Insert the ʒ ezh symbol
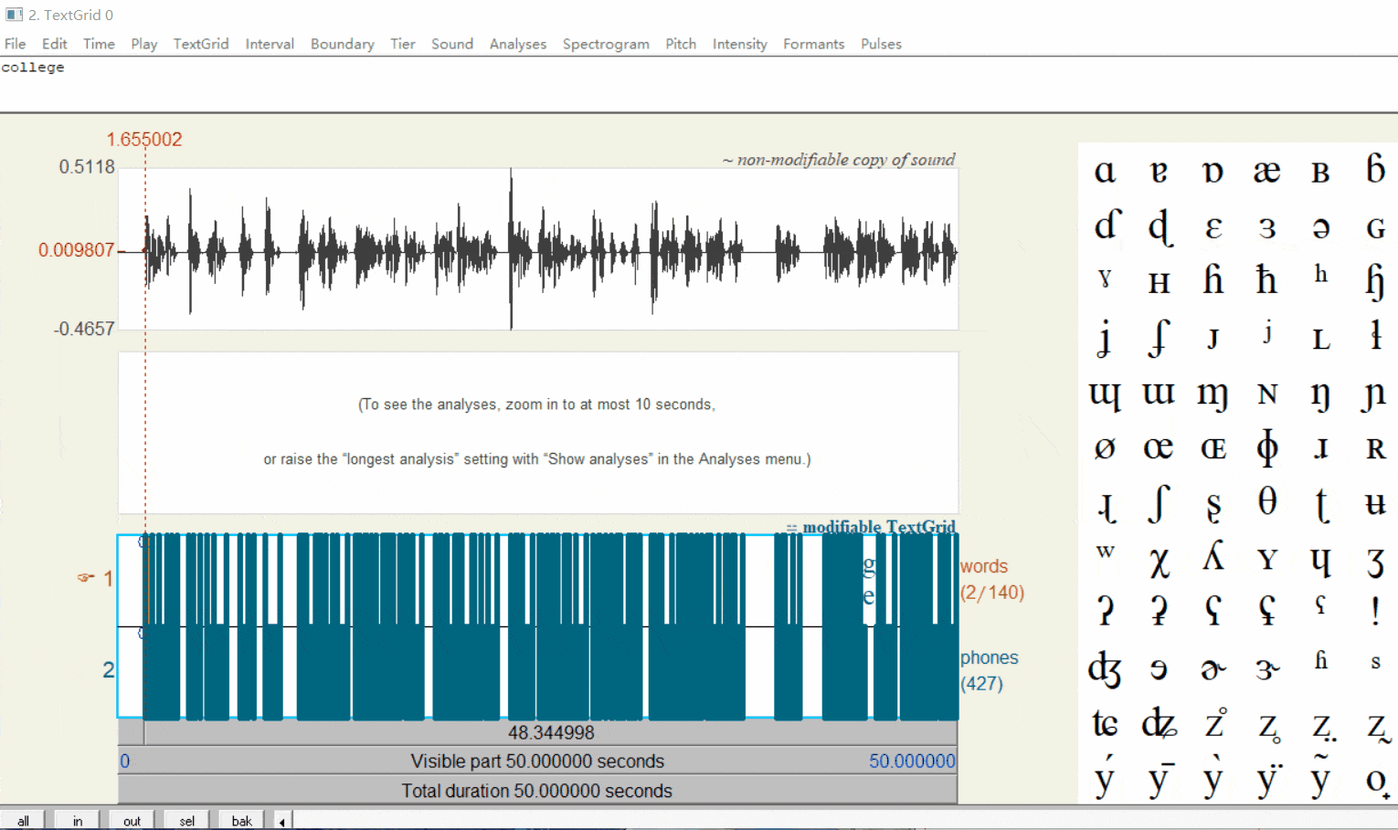The width and height of the screenshot is (1398, 830). tap(1375, 562)
